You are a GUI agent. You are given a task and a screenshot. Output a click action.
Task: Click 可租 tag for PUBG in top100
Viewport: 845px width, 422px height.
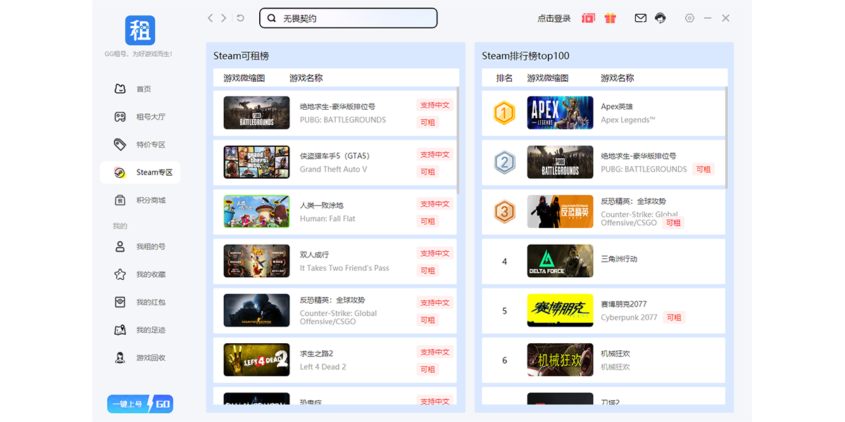(703, 169)
